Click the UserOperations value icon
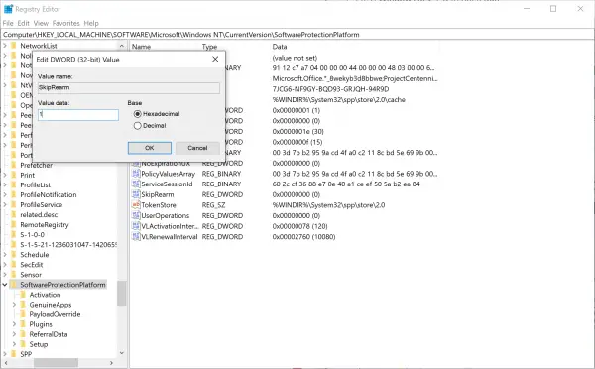 [136, 215]
